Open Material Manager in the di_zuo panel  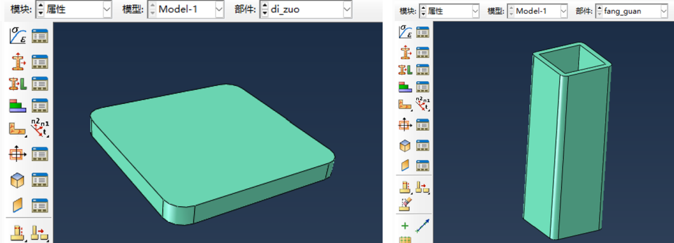click(39, 36)
